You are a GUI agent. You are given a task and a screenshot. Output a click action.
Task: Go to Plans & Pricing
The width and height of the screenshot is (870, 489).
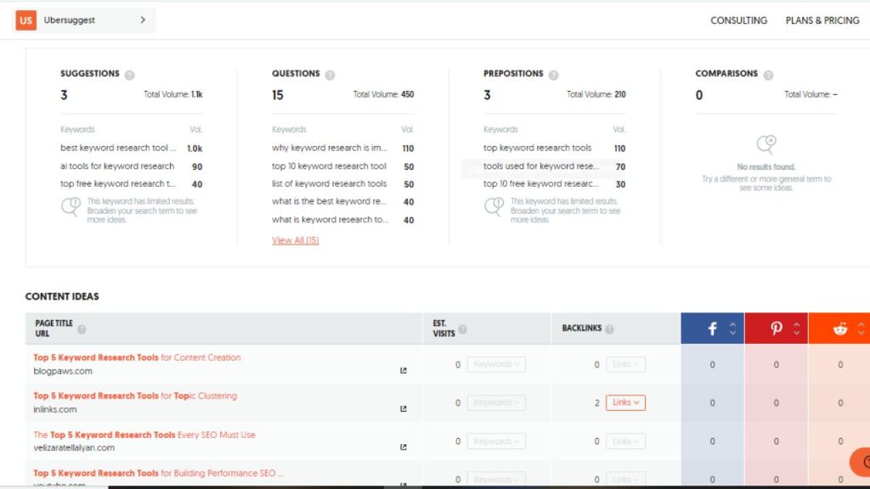pyautogui.click(x=822, y=20)
